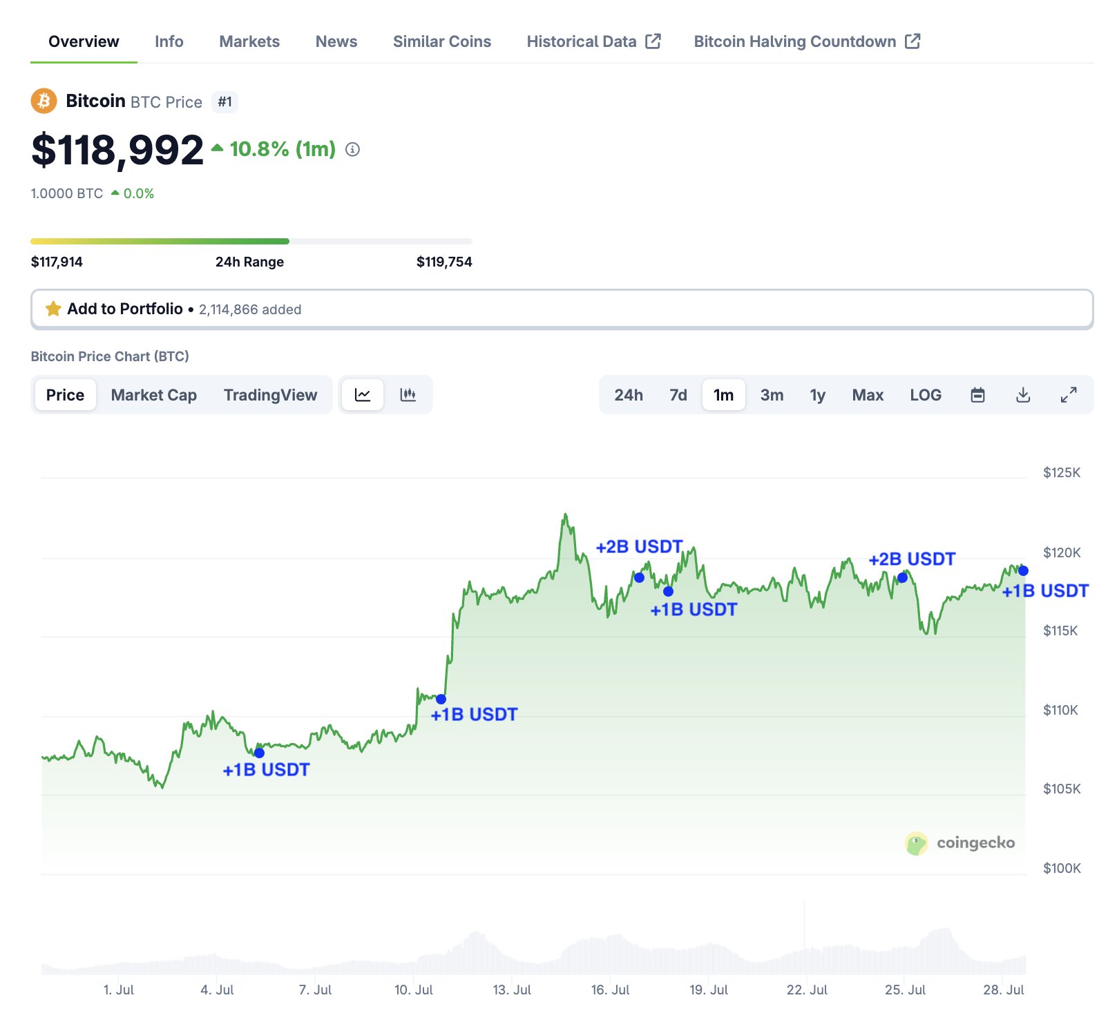Open Bitcoin Halving Countdown link

(806, 41)
